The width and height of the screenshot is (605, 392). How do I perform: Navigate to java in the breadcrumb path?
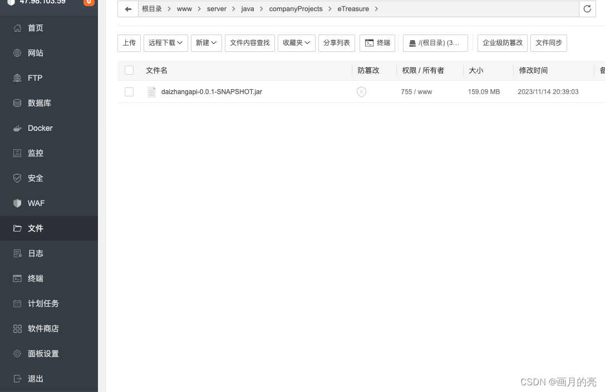(248, 9)
